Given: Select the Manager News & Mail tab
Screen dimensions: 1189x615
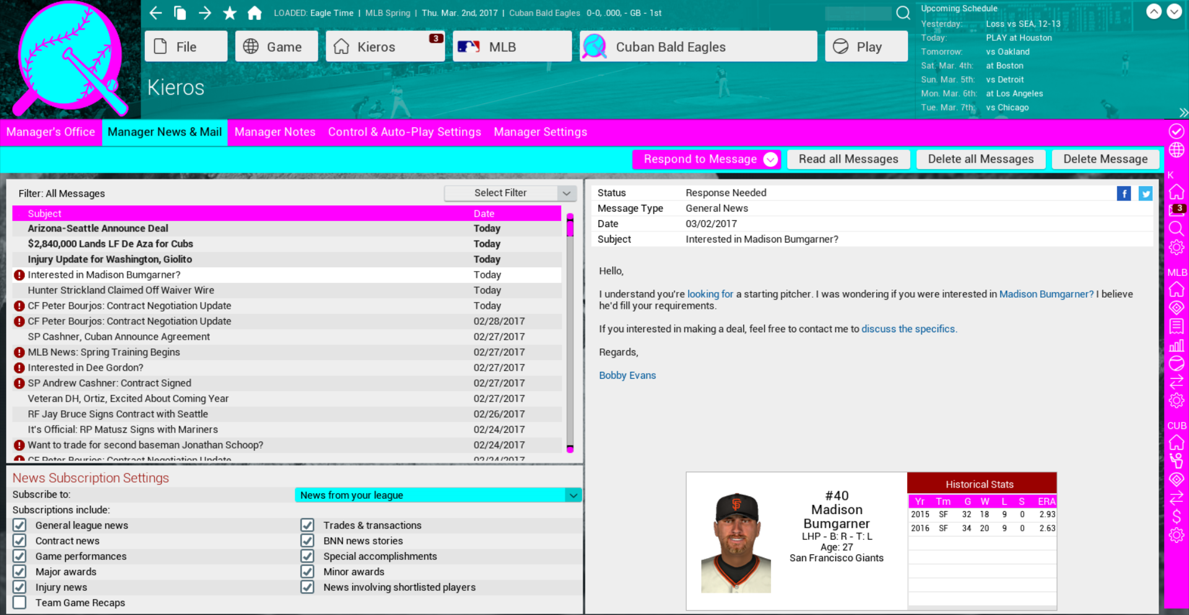Looking at the screenshot, I should click(165, 132).
